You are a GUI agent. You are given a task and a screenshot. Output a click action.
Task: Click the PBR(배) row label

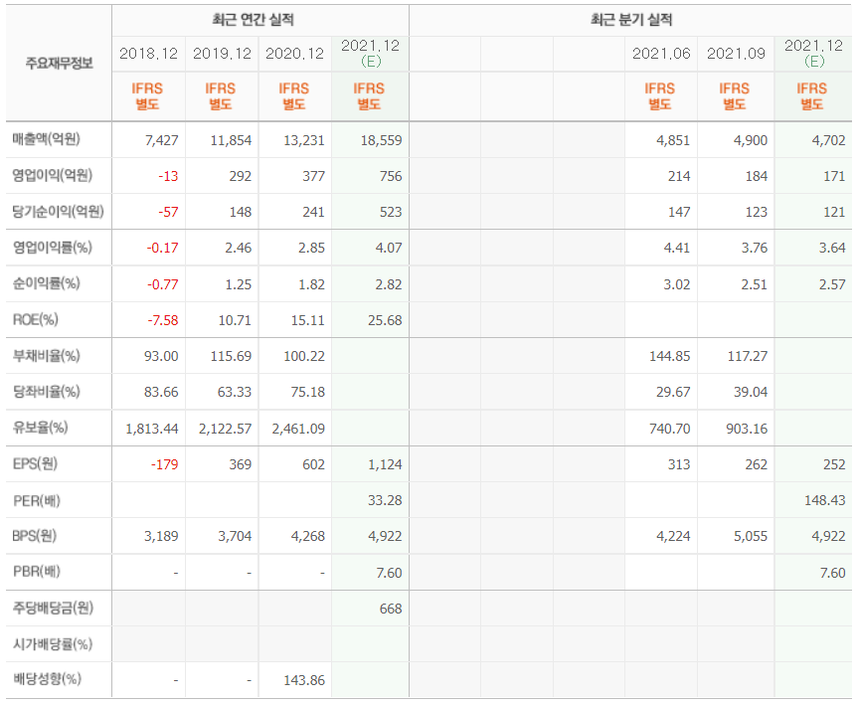click(36, 572)
